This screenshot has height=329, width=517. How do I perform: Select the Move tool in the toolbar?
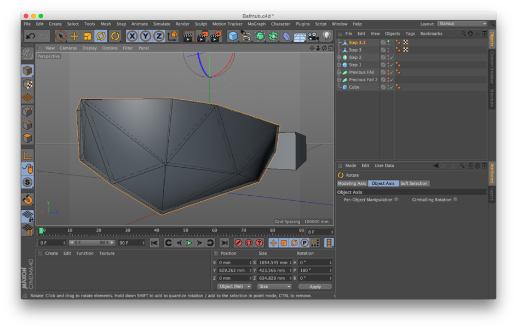click(74, 36)
